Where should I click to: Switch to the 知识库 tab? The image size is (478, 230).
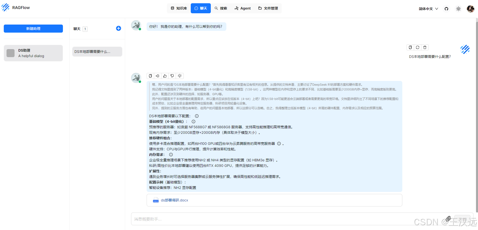point(179,8)
